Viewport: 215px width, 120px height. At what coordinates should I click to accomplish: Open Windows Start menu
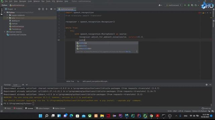point(40,116)
